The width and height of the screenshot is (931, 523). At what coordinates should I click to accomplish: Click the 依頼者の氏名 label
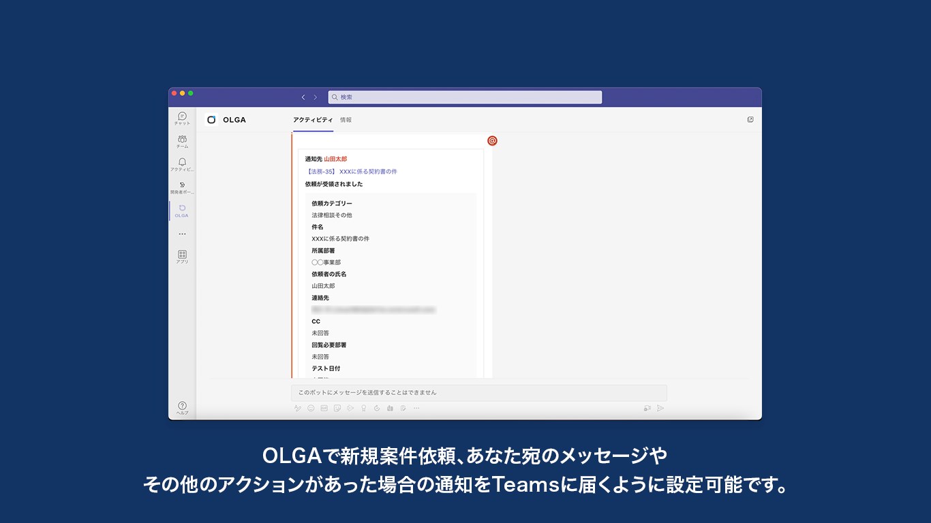329,274
